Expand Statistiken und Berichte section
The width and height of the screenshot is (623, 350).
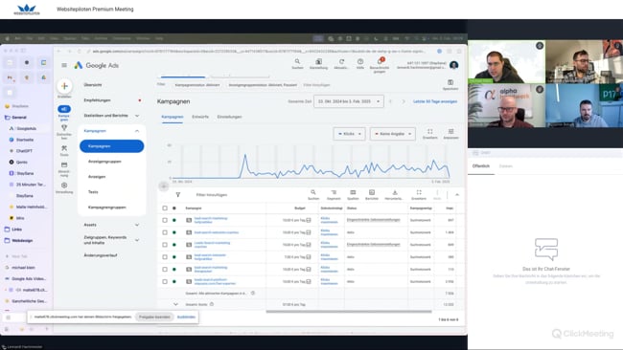pos(137,116)
